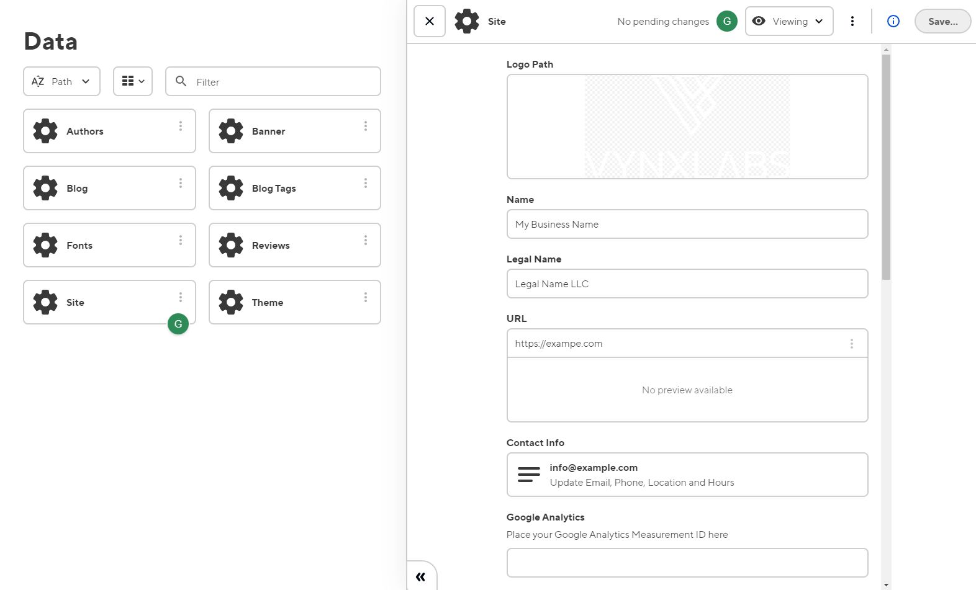Open the three-dot options on Authors card
976x590 pixels.
(x=181, y=126)
